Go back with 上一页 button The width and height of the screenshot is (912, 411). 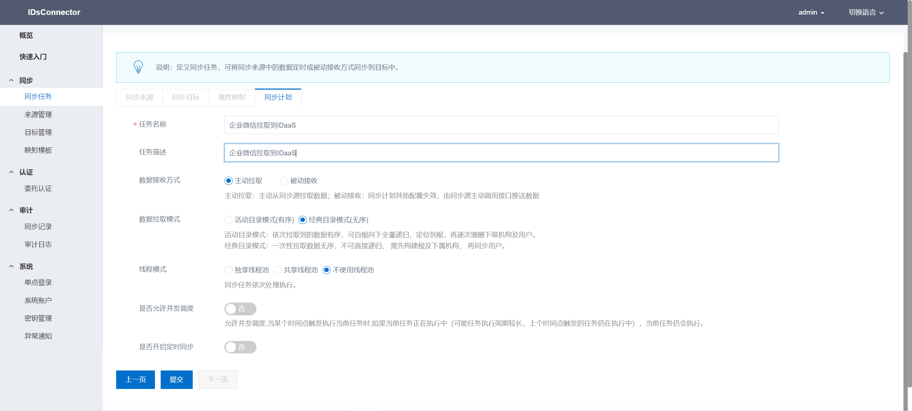coord(135,379)
